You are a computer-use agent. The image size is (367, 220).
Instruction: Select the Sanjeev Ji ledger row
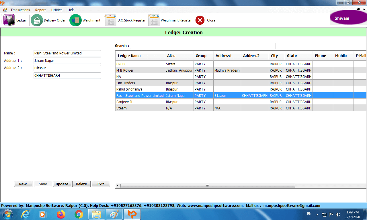(241, 102)
